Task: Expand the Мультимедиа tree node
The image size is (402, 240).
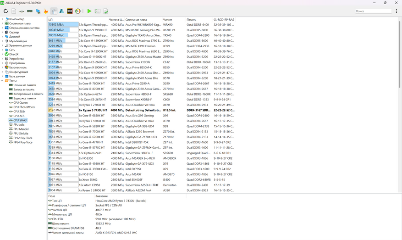Action: [x=2, y=41]
